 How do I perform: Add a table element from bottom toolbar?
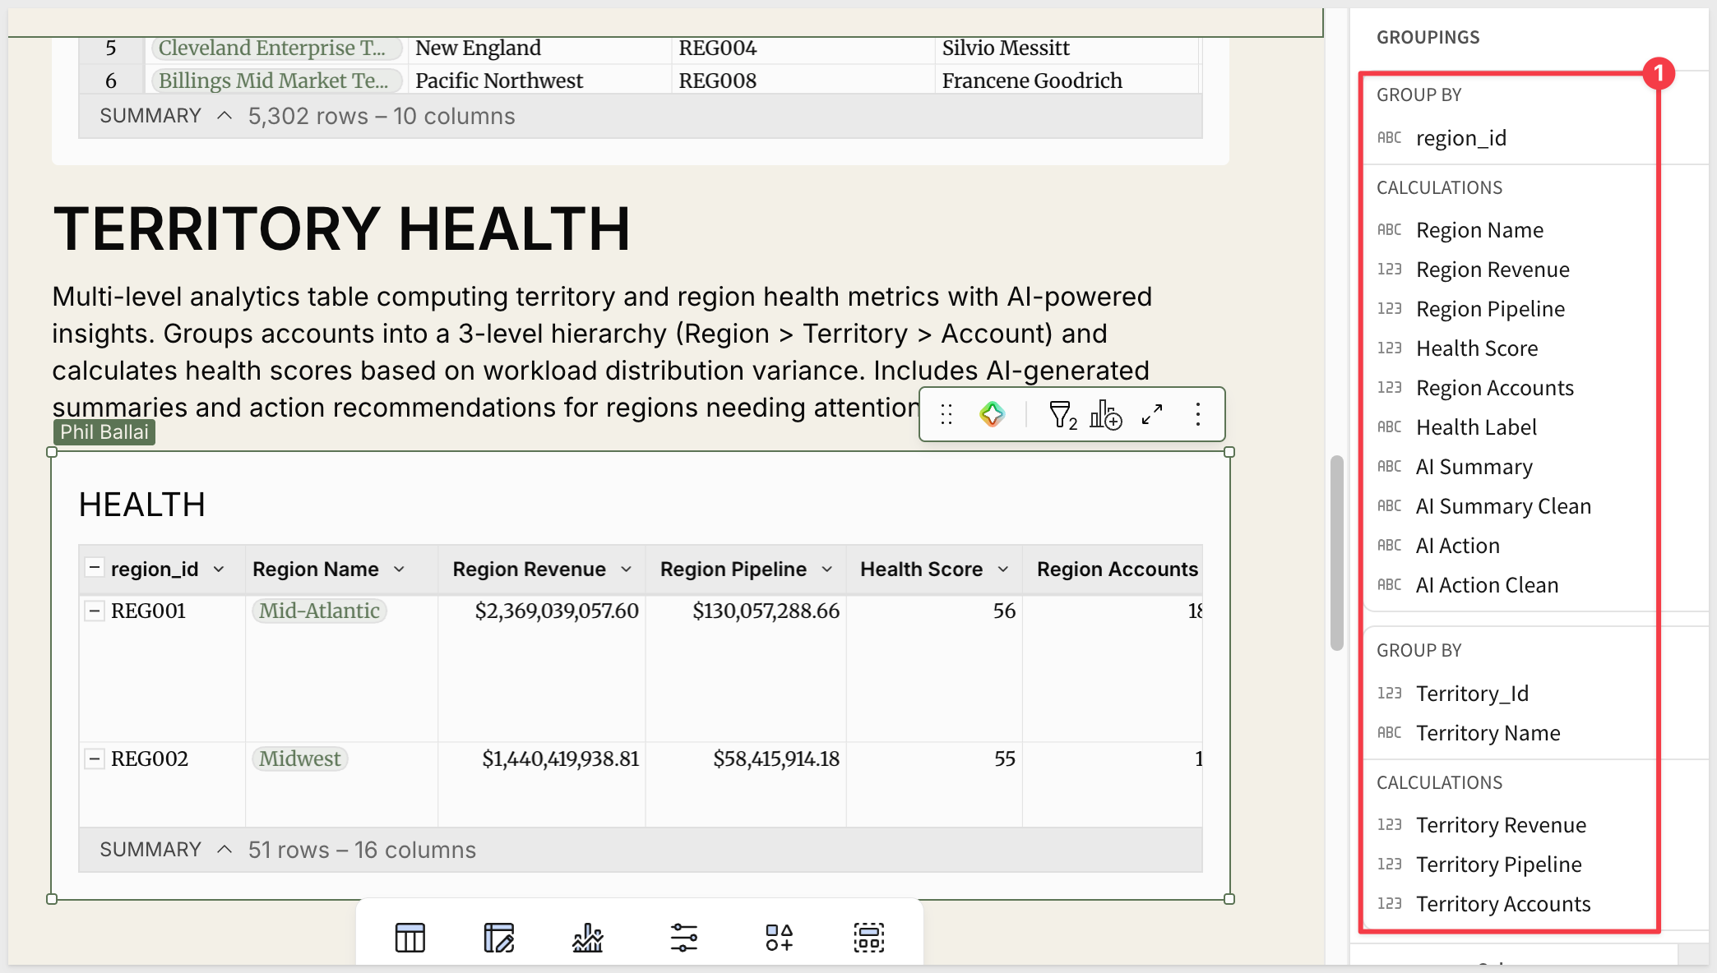coord(410,937)
